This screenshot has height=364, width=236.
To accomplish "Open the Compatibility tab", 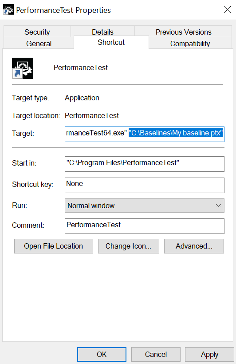I will click(190, 44).
